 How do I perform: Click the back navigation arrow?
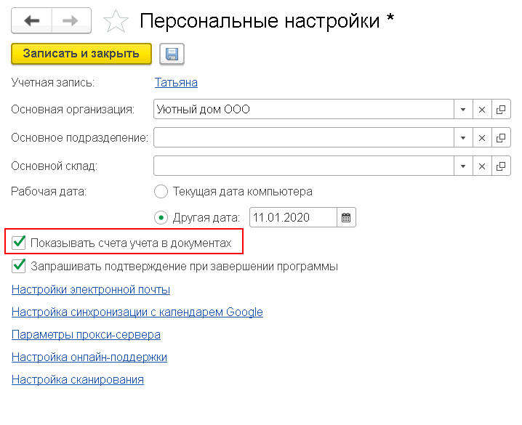tap(32, 20)
